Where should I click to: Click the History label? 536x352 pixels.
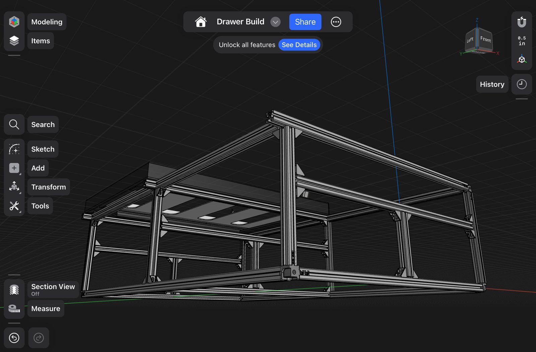[x=492, y=84]
